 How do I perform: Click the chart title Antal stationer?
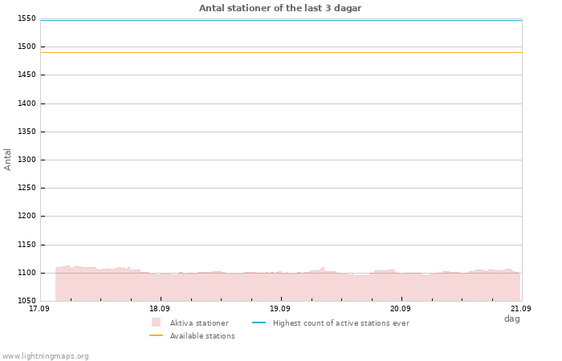(280, 8)
